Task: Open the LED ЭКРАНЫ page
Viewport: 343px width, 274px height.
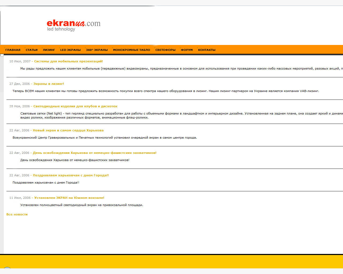Action: 70,50
